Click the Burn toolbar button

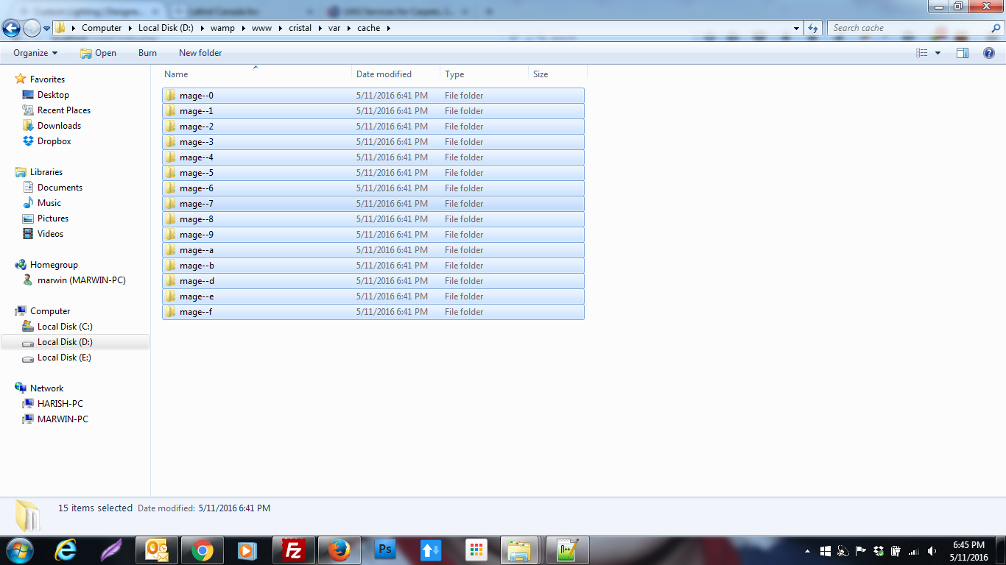point(147,53)
